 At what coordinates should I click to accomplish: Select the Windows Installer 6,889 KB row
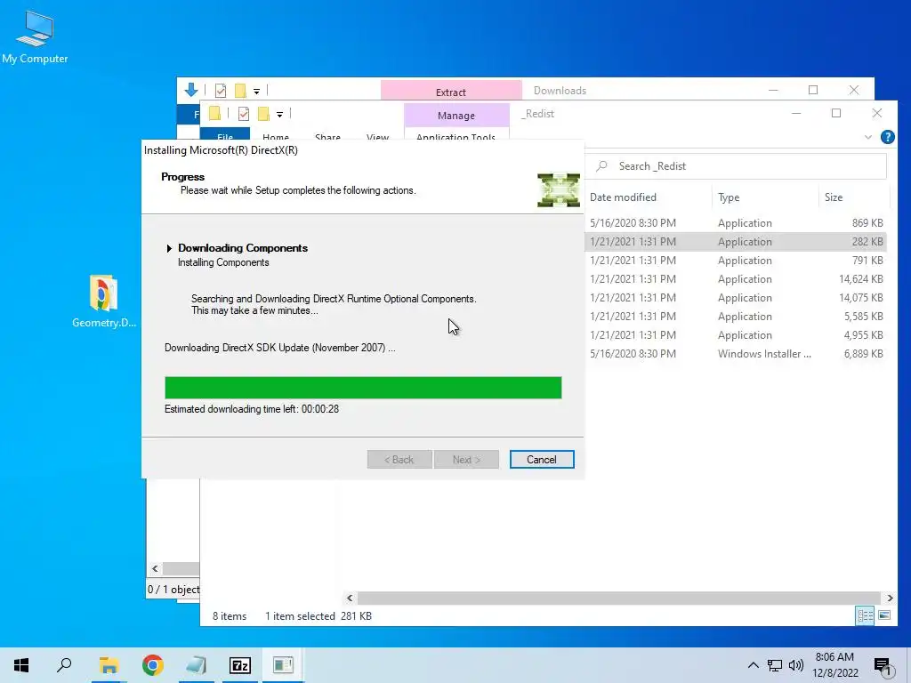pos(736,354)
